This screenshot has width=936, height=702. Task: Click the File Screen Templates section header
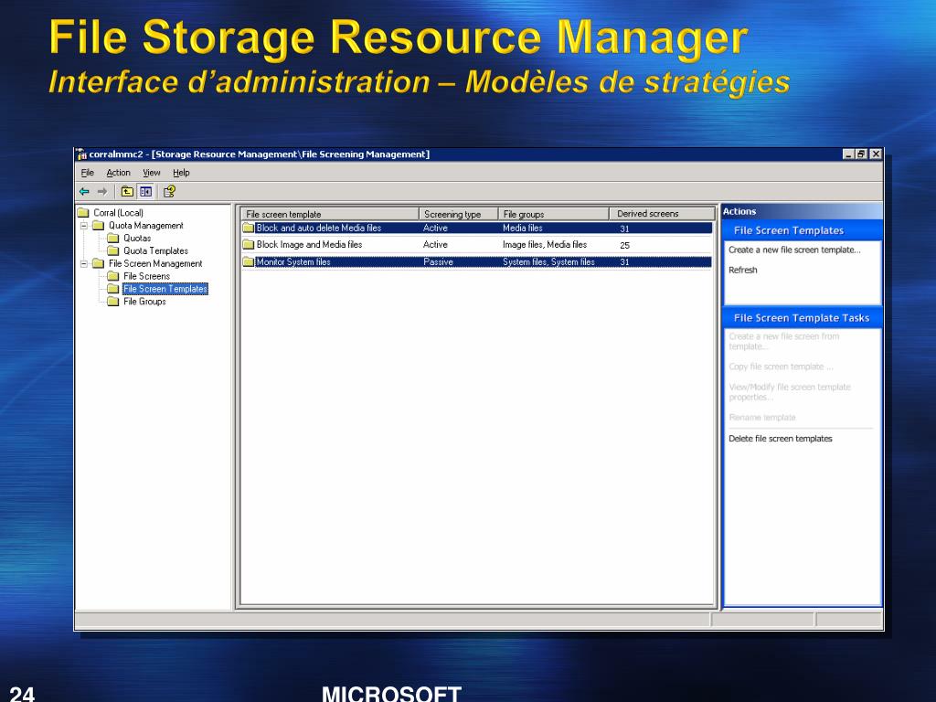click(x=803, y=230)
